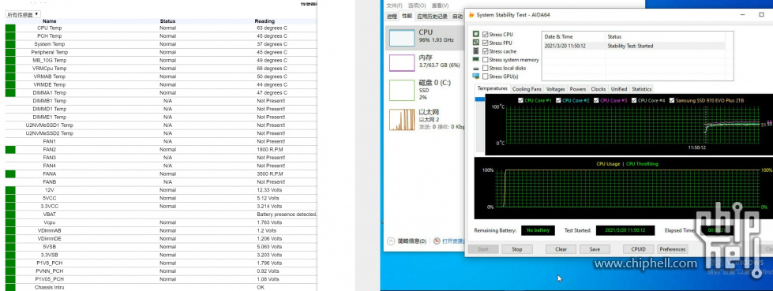
Task: Open CPUID from the AIDA64 window
Action: (639, 249)
